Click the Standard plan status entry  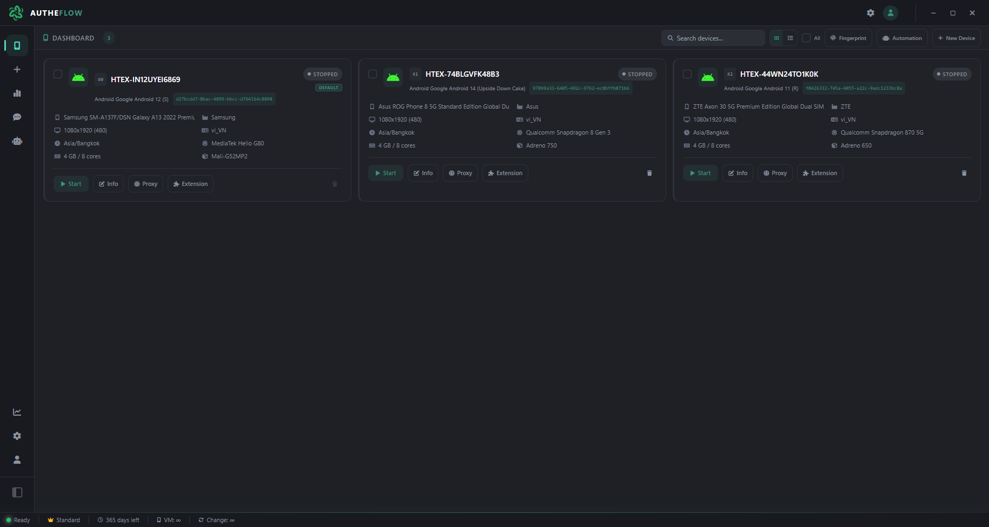point(64,520)
